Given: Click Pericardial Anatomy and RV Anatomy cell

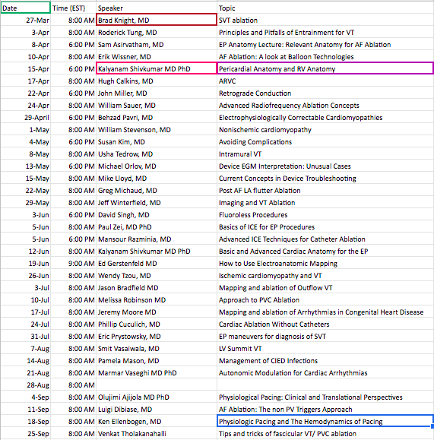Looking at the screenshot, I should [325, 68].
